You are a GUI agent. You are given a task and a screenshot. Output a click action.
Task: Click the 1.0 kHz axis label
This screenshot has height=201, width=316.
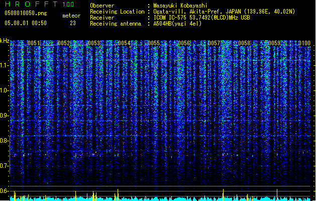[5, 90]
